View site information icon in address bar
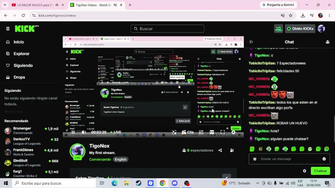Image resolution: width=335 pixels, height=188 pixels. tap(34, 16)
